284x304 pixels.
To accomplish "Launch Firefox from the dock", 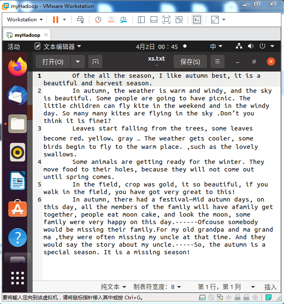I will pyautogui.click(x=18, y=66).
